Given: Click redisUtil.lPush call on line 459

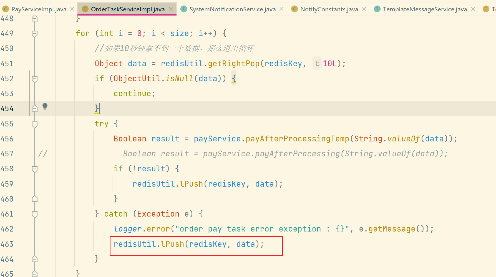Looking at the screenshot, I should [x=208, y=184].
